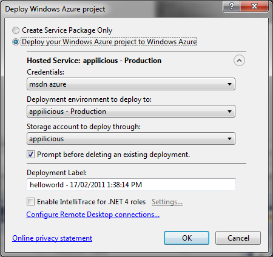Open IntelliTrace Settings link

(167, 202)
